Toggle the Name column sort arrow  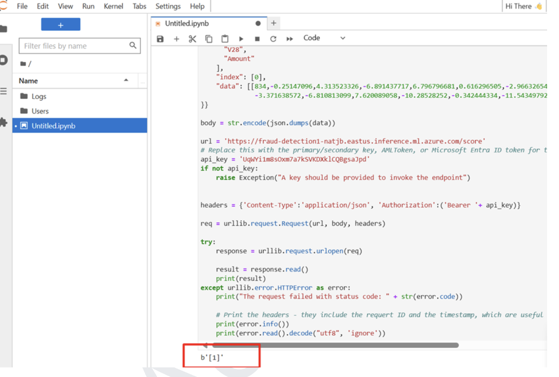click(126, 80)
